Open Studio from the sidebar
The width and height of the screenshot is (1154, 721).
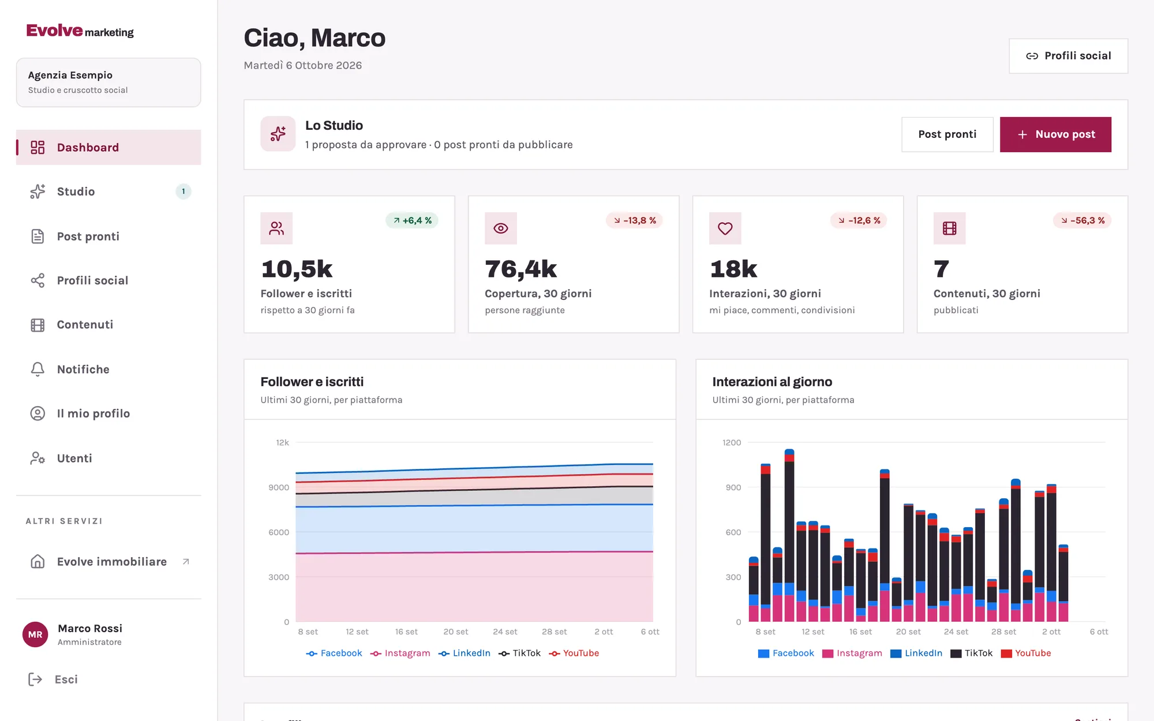click(x=108, y=191)
